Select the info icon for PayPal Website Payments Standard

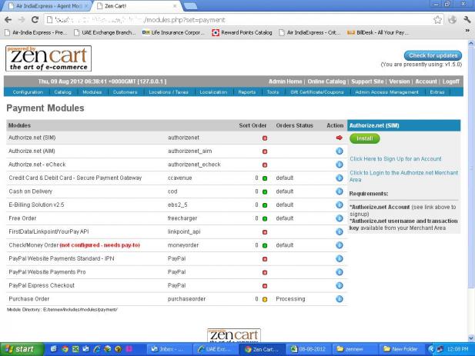[340, 258]
